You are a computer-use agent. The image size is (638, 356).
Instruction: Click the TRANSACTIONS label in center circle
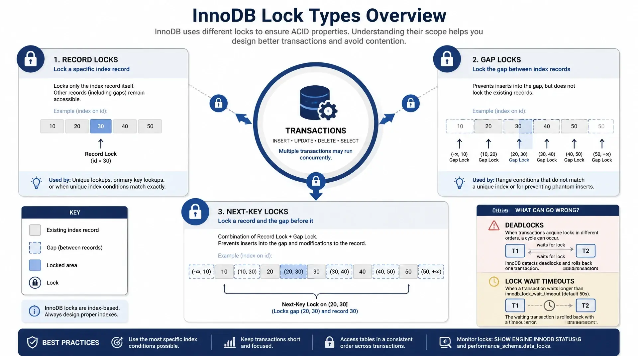click(x=316, y=131)
